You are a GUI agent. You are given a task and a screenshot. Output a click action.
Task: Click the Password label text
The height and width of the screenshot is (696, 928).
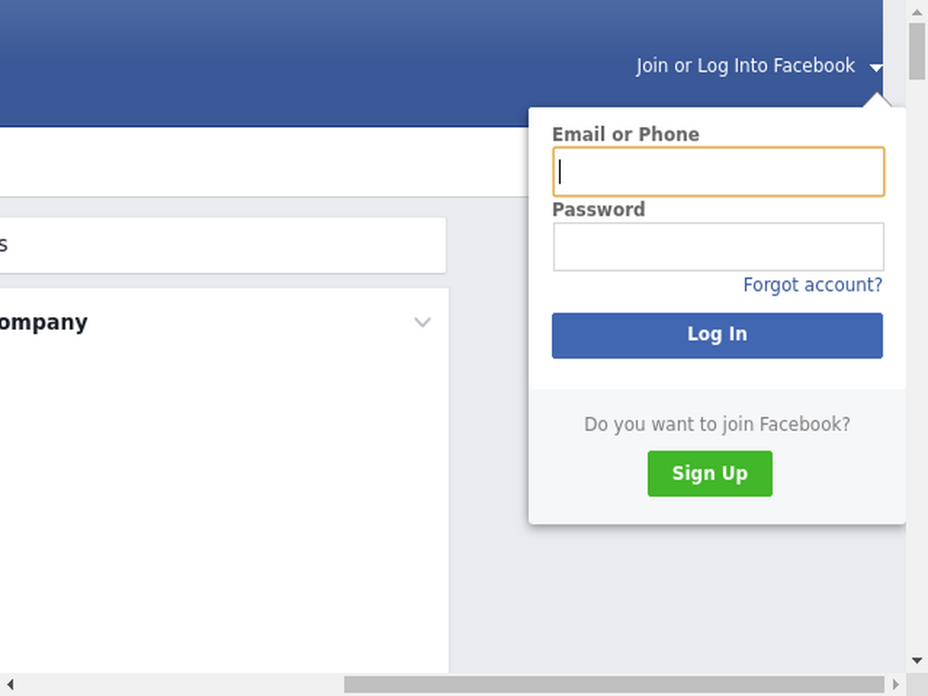(x=598, y=209)
